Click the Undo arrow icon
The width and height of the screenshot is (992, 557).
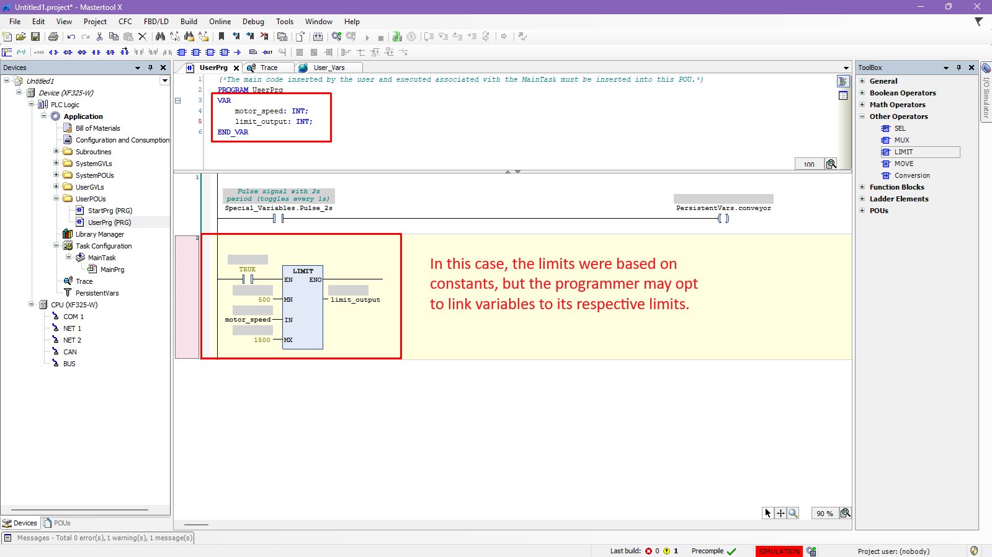pos(71,37)
